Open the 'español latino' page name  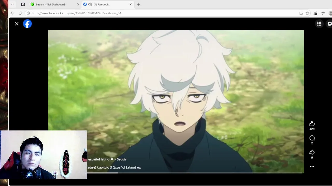pyautogui.click(x=99, y=159)
